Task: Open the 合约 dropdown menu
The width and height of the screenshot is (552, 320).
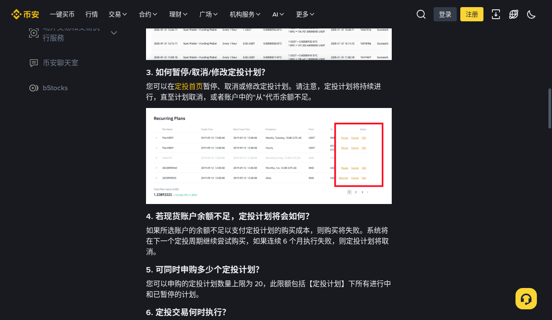Action: point(148,14)
